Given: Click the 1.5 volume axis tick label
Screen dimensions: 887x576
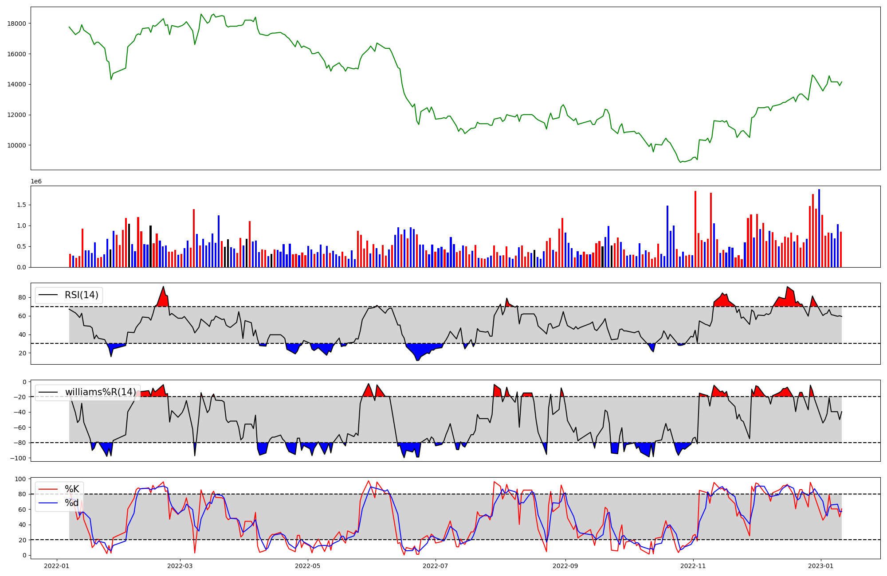Looking at the screenshot, I should (21, 205).
